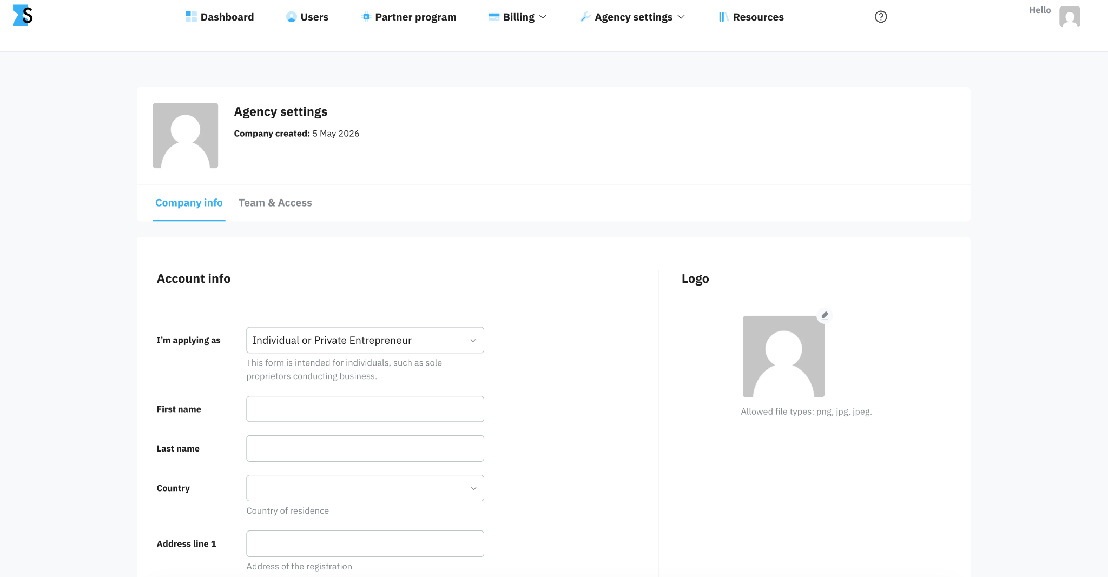Click the Agency settings wrench icon
This screenshot has height=577, width=1108.
585,17
